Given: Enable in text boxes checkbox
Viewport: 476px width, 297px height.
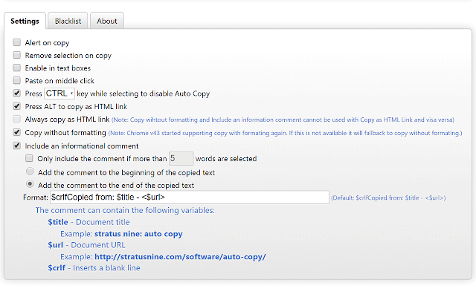Looking at the screenshot, I should 17,68.
